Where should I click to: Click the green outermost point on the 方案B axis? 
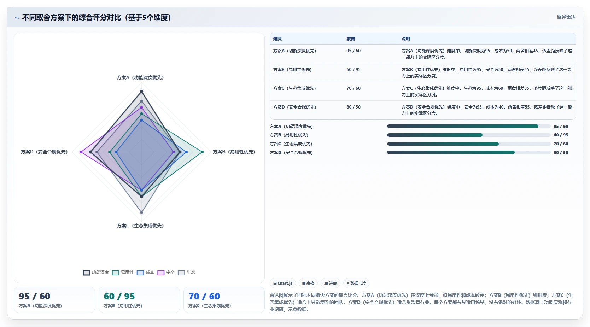(x=202, y=152)
